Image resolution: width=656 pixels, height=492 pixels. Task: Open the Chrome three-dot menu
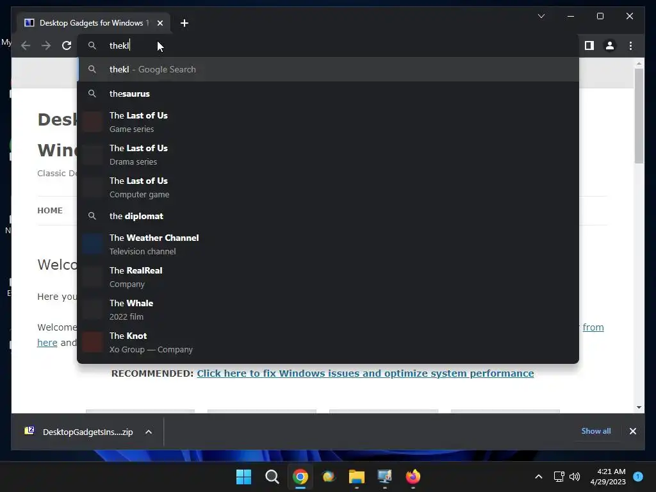click(630, 45)
